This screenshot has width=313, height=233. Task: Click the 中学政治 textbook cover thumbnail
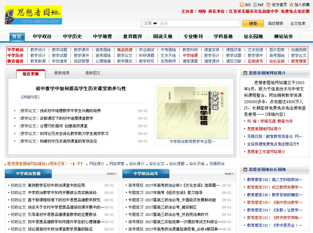pos(192,113)
